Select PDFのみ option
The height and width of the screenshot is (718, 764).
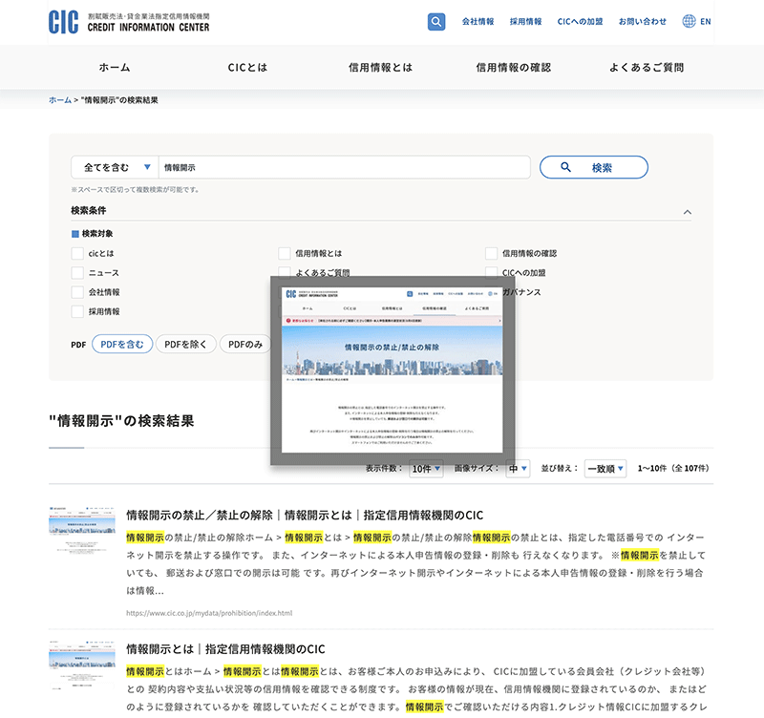click(245, 344)
